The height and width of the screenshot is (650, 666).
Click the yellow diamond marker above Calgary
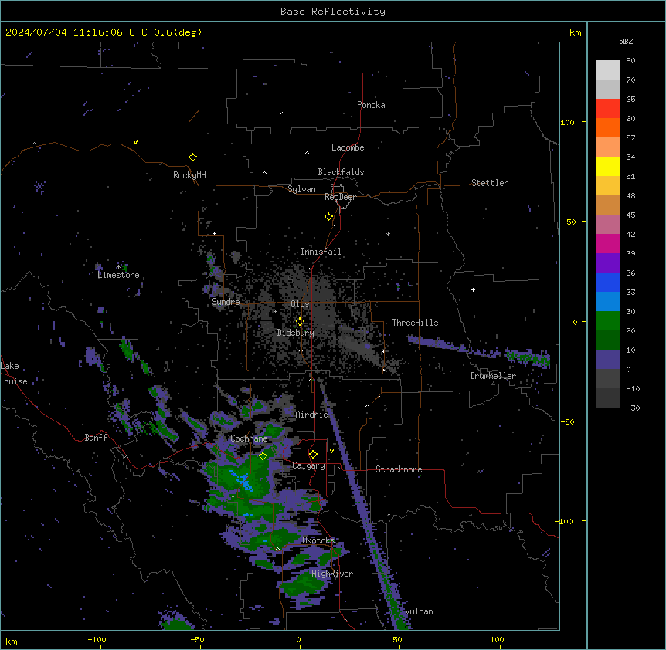313,455
